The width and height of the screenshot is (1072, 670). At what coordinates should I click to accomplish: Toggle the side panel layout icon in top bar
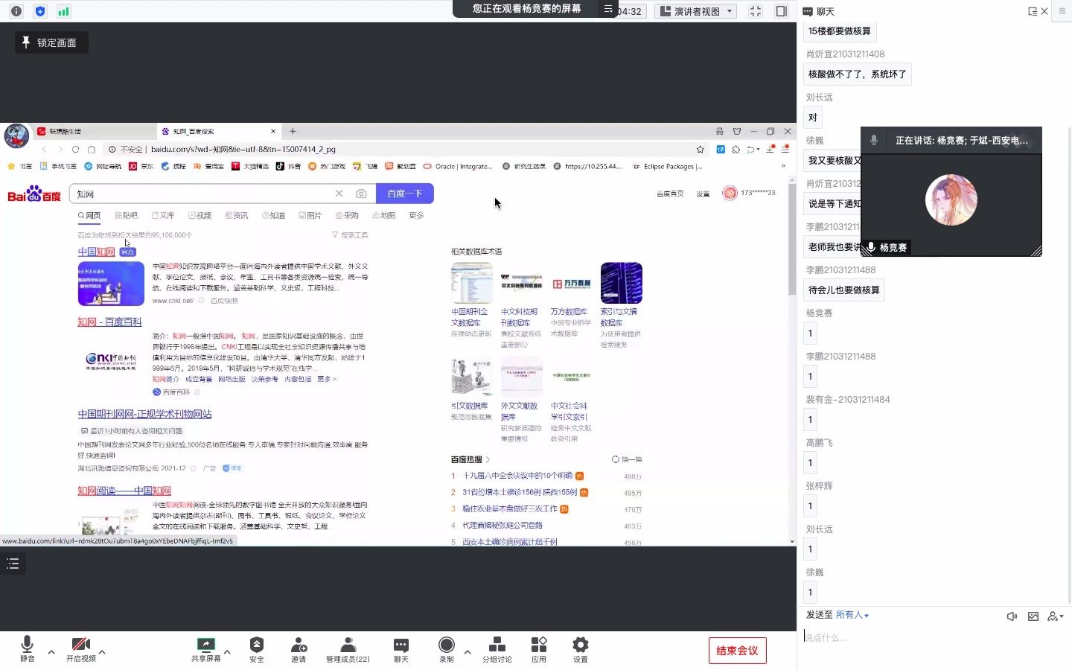pyautogui.click(x=782, y=11)
